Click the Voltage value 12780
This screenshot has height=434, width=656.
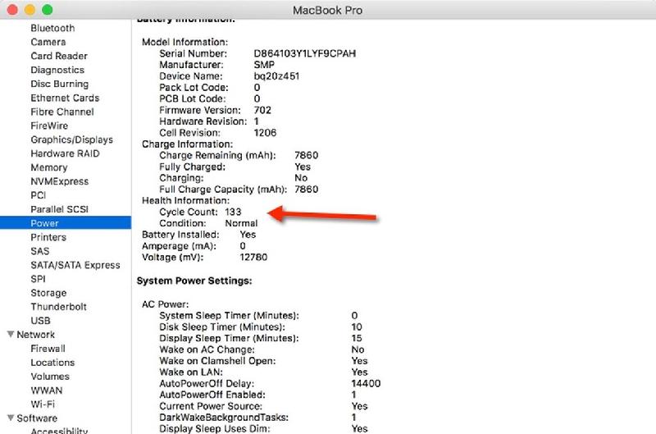point(253,257)
